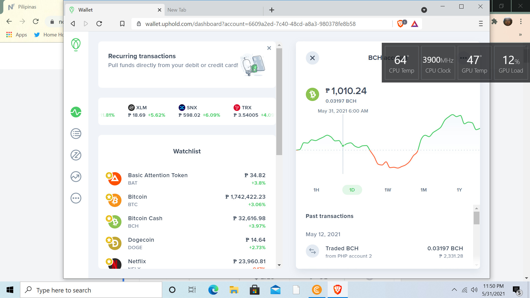Select the 1W chart range

point(388,190)
